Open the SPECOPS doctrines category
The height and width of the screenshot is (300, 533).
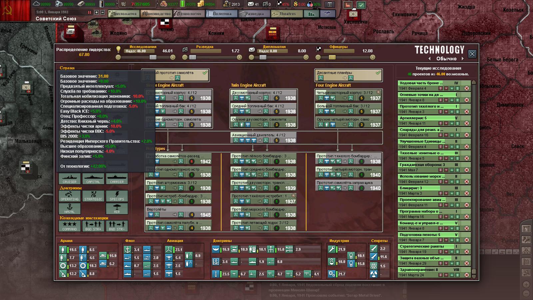point(117,196)
